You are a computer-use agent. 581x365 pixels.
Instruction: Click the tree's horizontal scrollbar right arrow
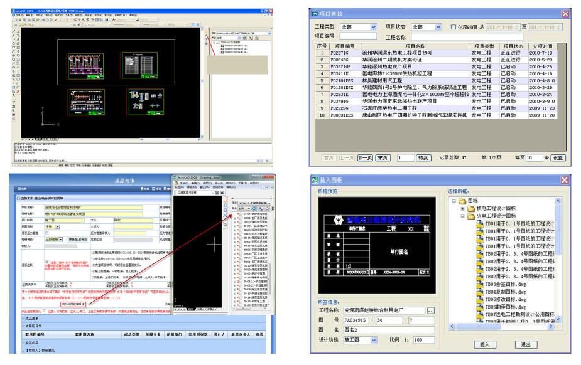[x=551, y=326]
